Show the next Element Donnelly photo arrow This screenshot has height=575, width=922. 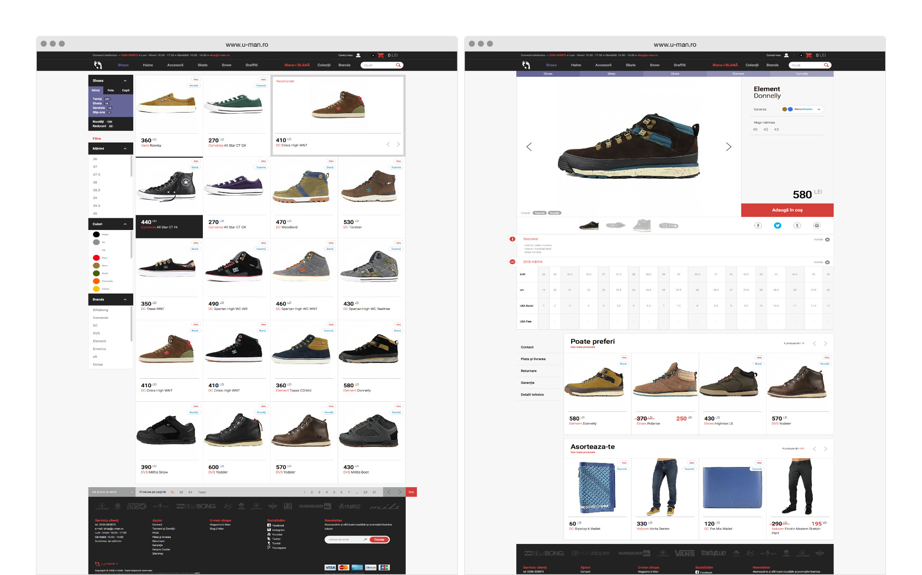[x=729, y=147]
